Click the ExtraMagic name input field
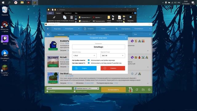 point(98,47)
